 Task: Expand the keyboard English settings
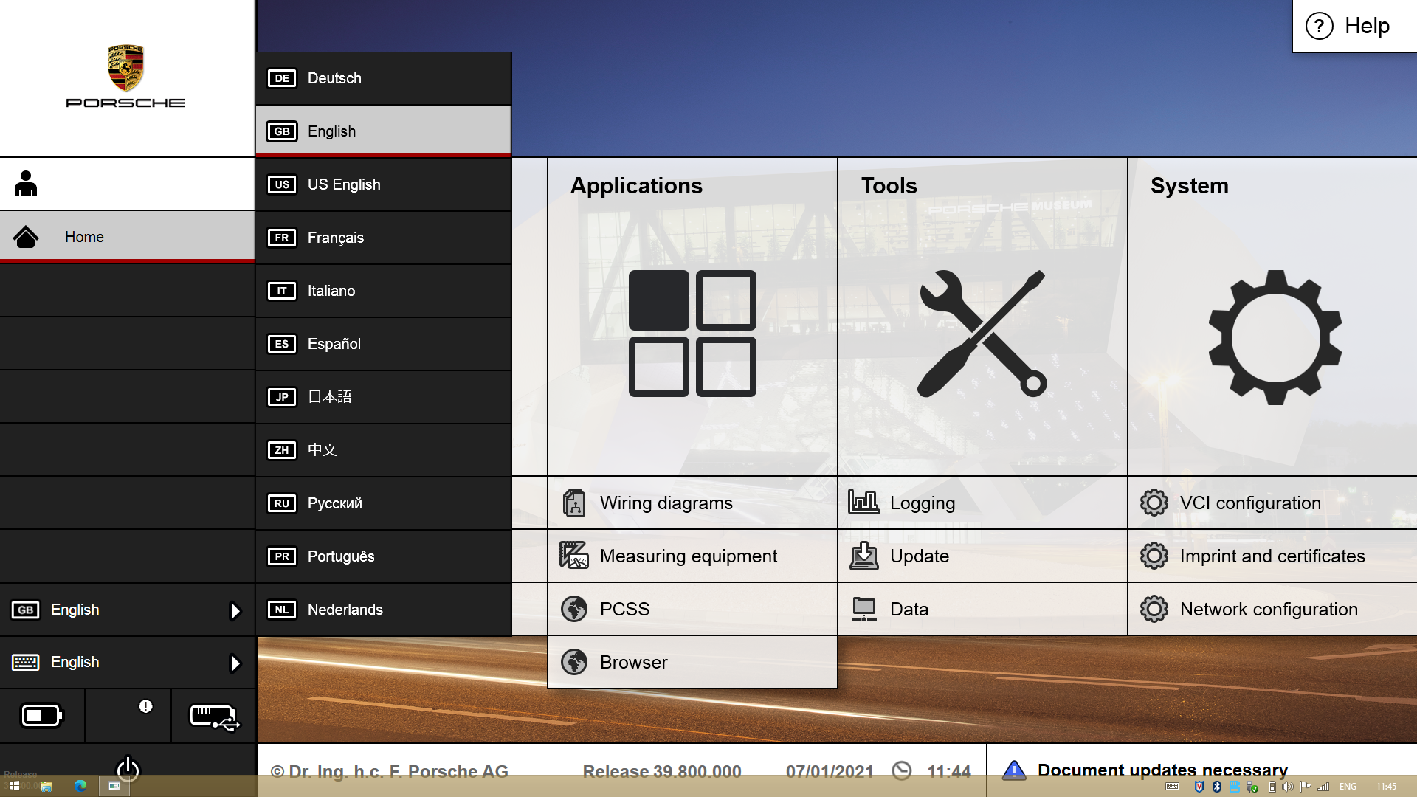pyautogui.click(x=235, y=662)
